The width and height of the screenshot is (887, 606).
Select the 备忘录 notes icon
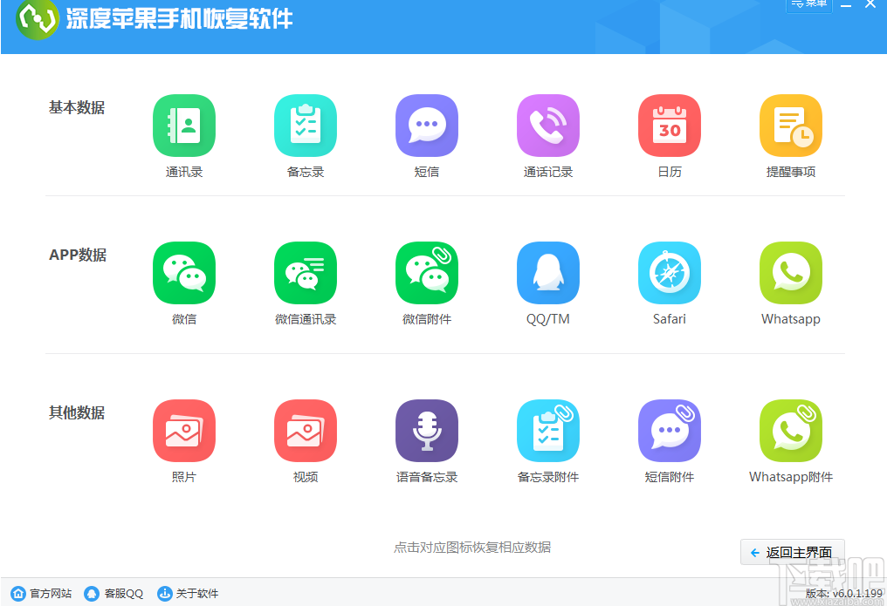coord(306,126)
